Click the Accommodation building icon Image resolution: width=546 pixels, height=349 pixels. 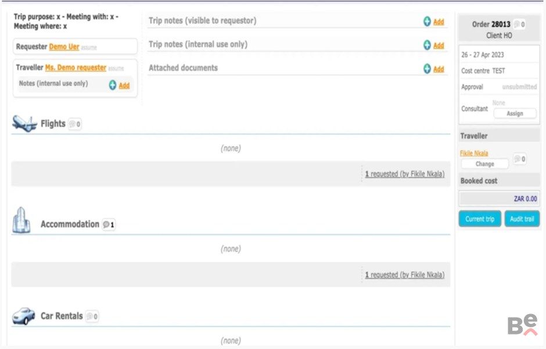pos(21,220)
